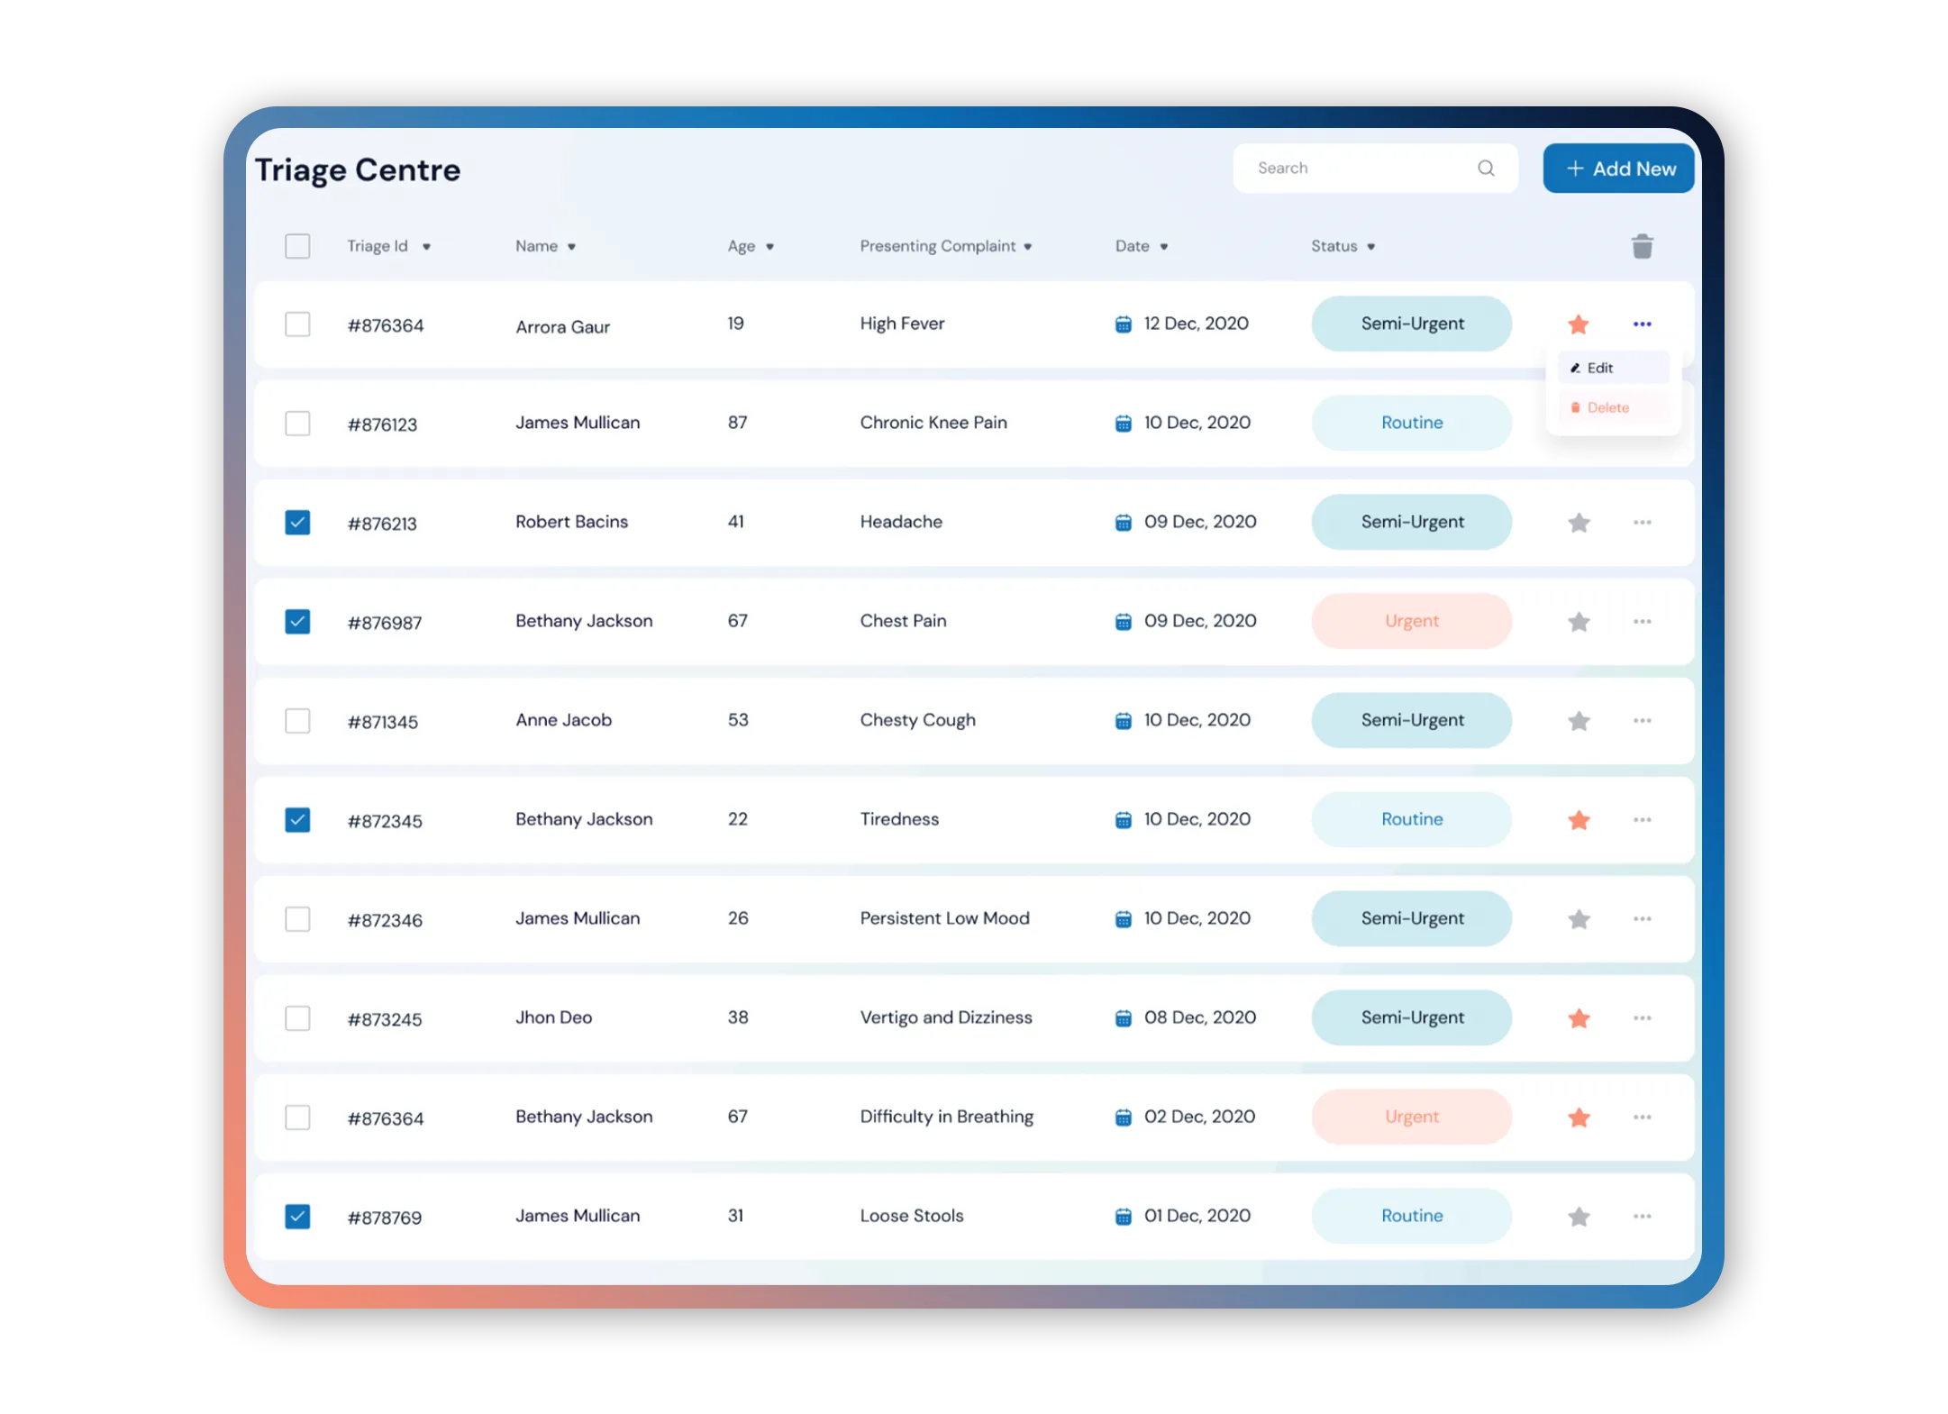This screenshot has height=1414, width=1948.
Task: Star the Loose Stools row
Action: pos(1578,1217)
